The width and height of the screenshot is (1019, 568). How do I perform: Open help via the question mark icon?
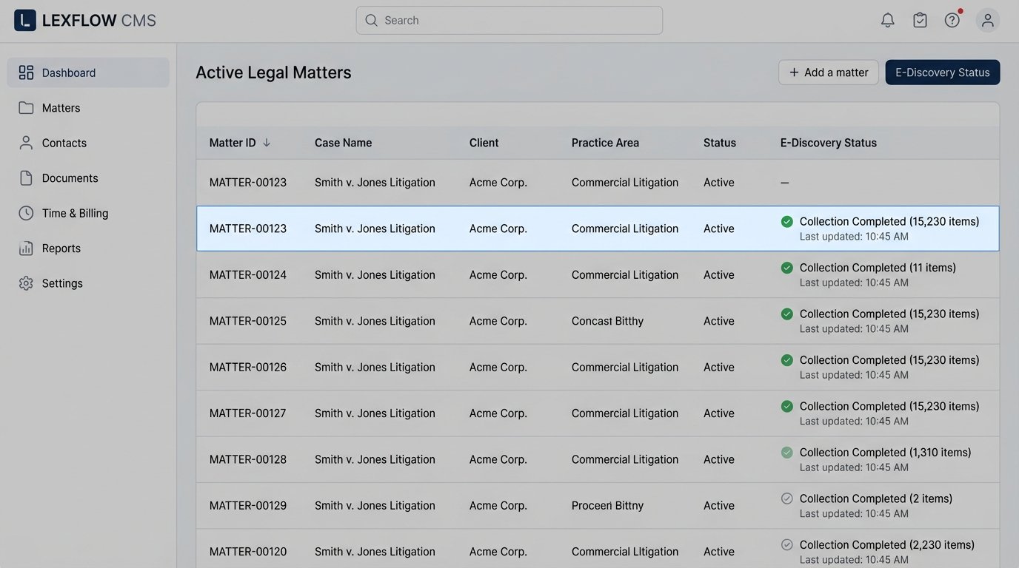pyautogui.click(x=952, y=20)
